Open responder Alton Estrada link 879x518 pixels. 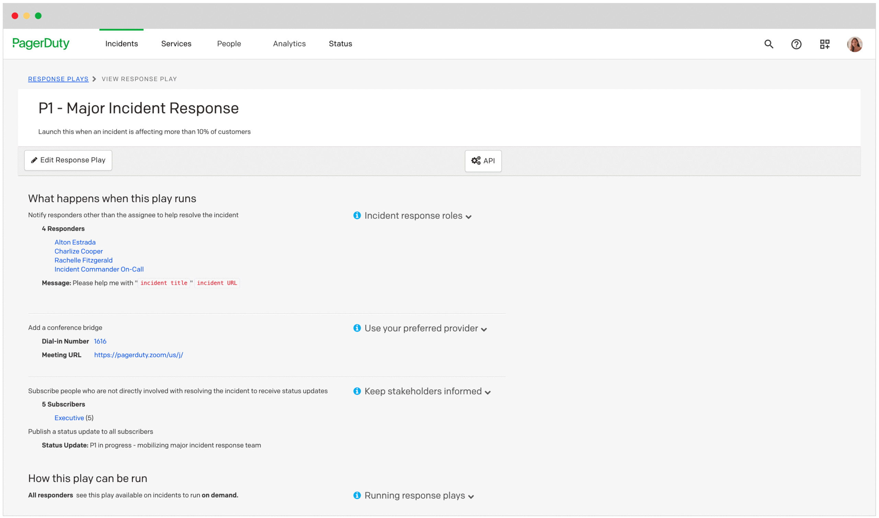(75, 242)
